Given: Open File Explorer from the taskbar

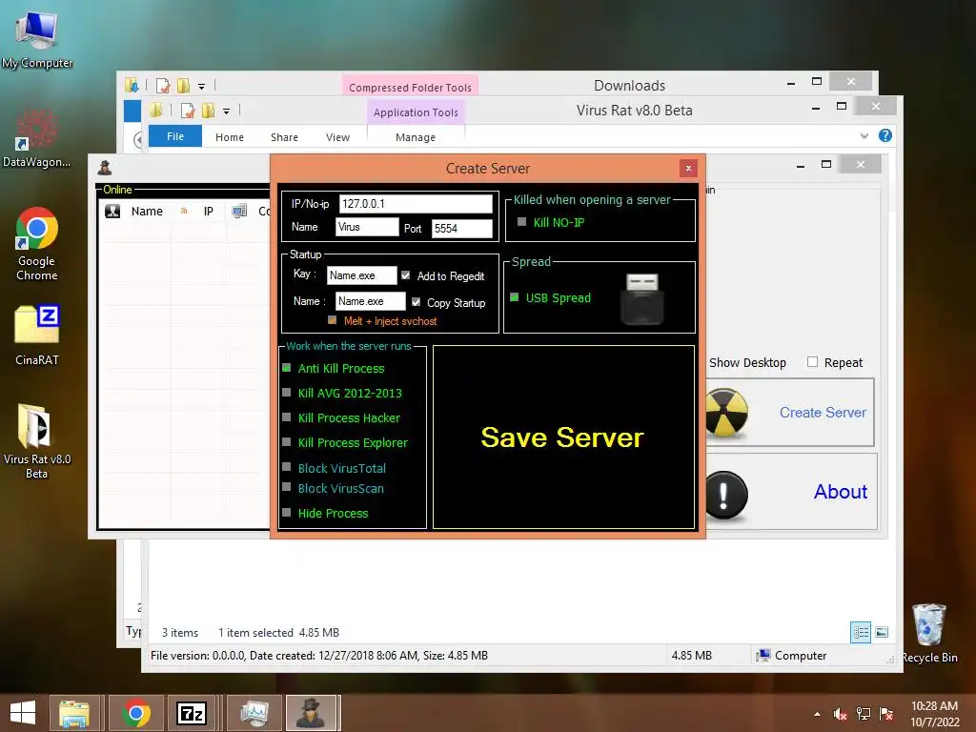Looking at the screenshot, I should [x=74, y=713].
